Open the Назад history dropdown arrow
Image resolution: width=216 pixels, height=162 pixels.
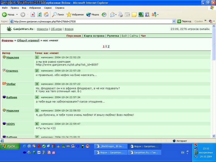pos(17,14)
